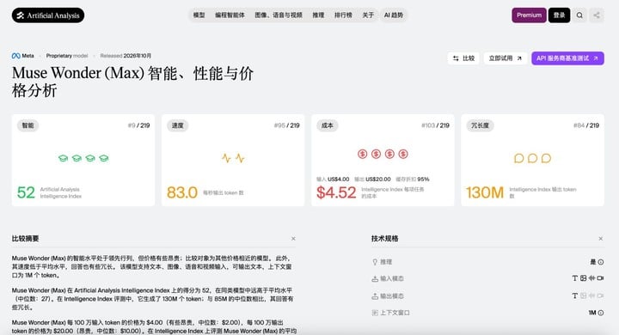Open the 排行榜 navigation menu
This screenshot has width=619, height=335.
(343, 15)
